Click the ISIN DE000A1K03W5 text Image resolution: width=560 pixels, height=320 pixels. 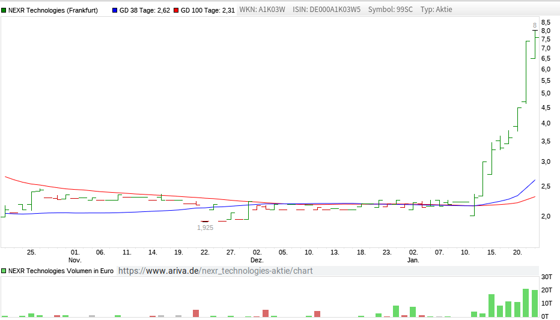[326, 10]
